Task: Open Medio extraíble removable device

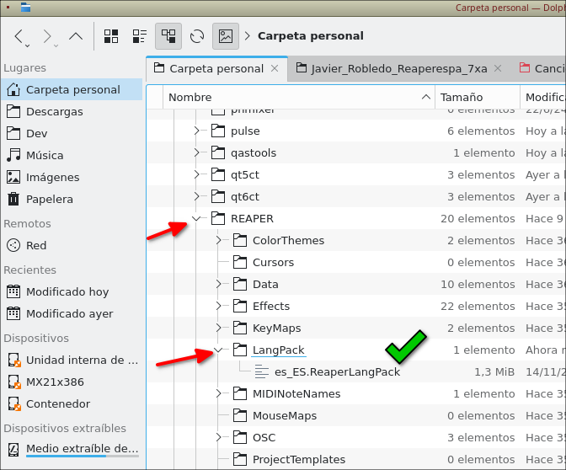Action: point(72,450)
